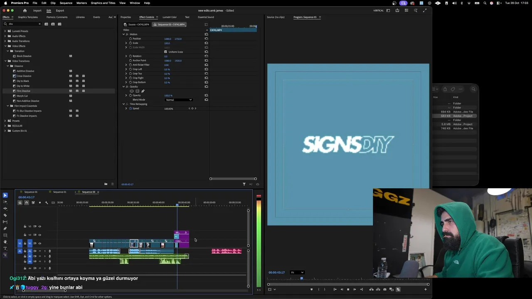Select the Cross Dissolve transition
Viewport: 532px width, 299px height.
(x=24, y=76)
